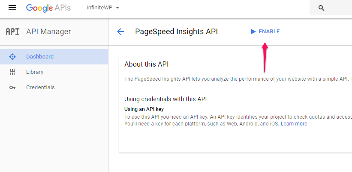The width and height of the screenshot is (352, 172).
Task: Click the Using an API key subheading
Action: 144,109
